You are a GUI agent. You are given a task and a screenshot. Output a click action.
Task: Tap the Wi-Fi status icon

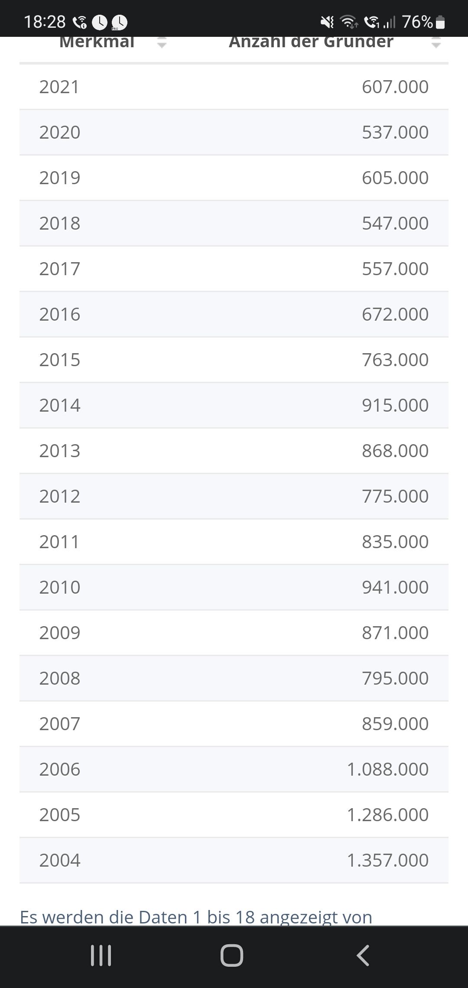[349, 22]
